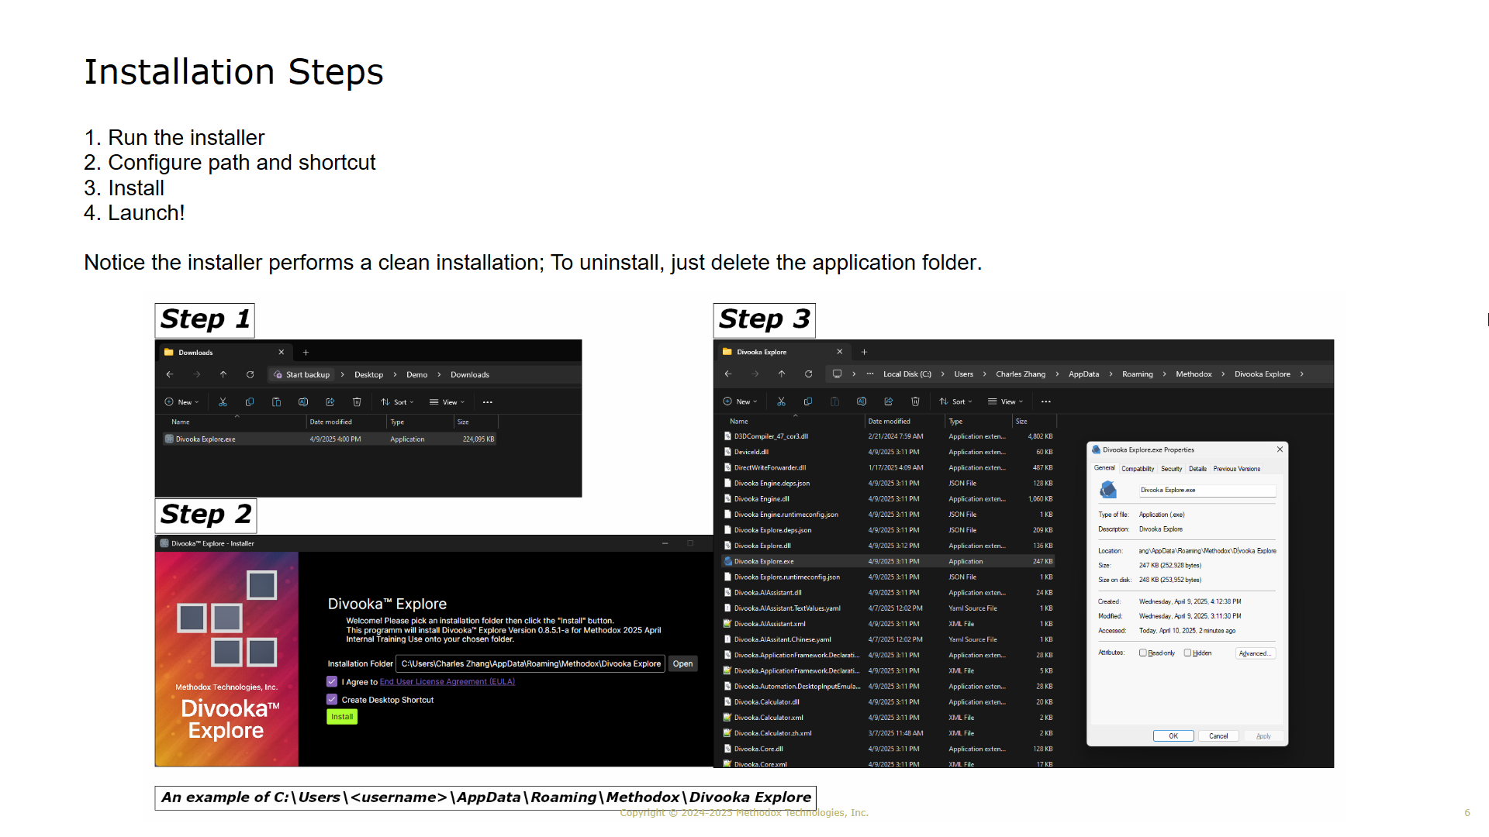
Task: Click the PC icon left of Local Disk
Action: point(837,374)
